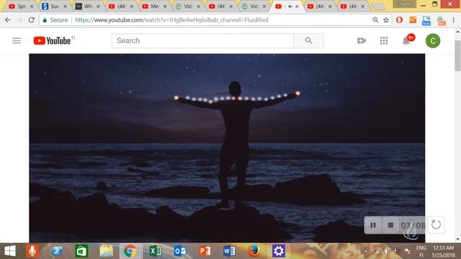This screenshot has height=259, width=461.
Task: Switch to the 'Wh' tab
Action: [x=87, y=6]
